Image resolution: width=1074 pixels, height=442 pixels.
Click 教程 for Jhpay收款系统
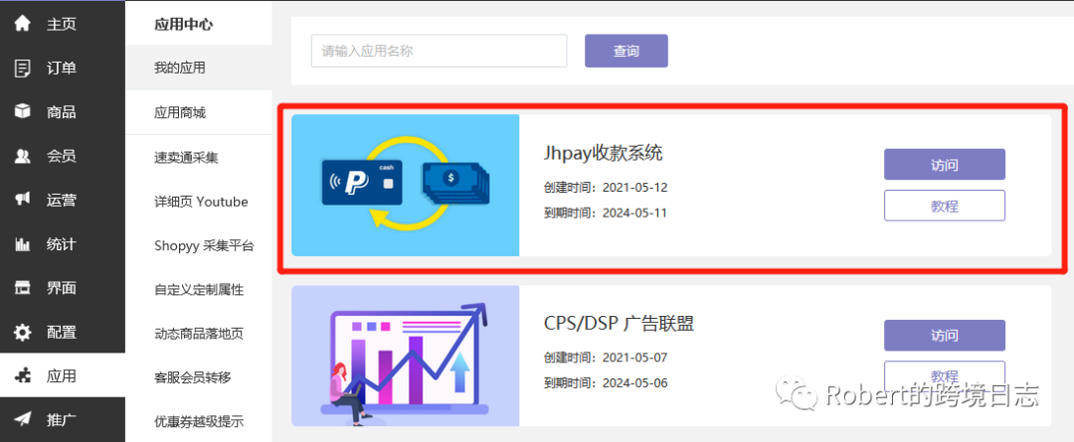pyautogui.click(x=945, y=206)
